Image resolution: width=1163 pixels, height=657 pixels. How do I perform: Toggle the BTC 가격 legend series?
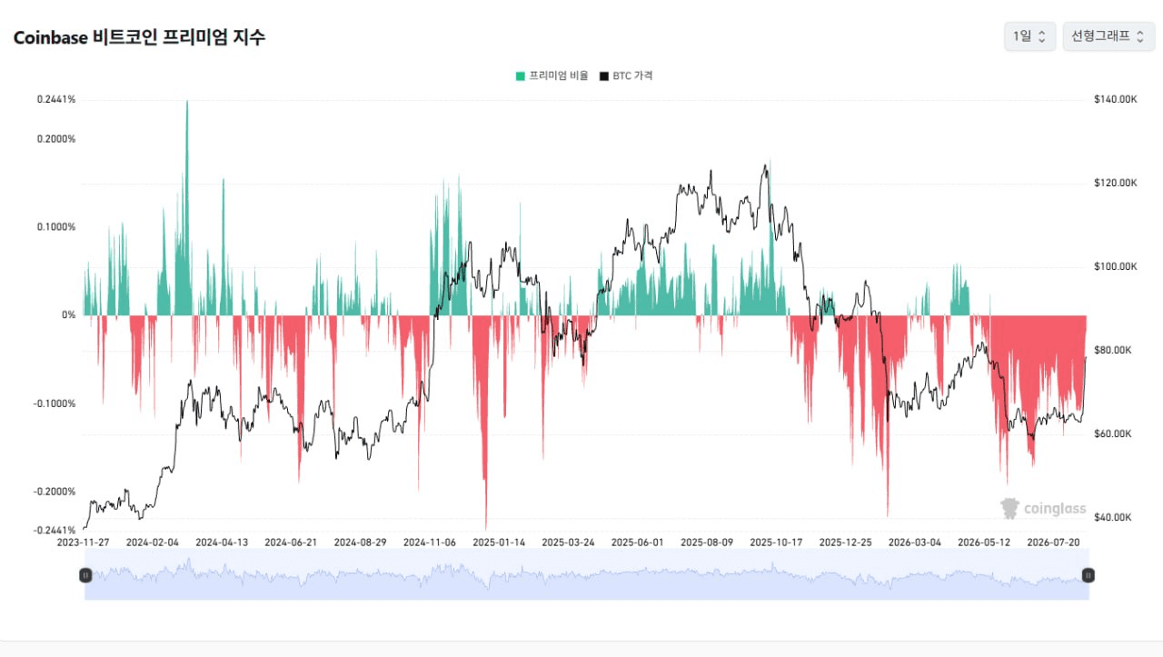click(x=626, y=75)
